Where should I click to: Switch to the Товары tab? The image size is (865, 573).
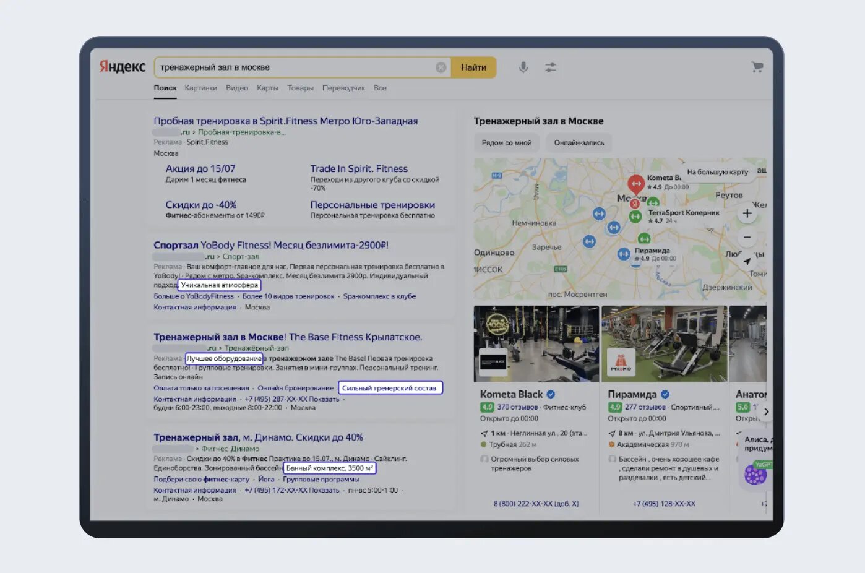[x=300, y=88]
